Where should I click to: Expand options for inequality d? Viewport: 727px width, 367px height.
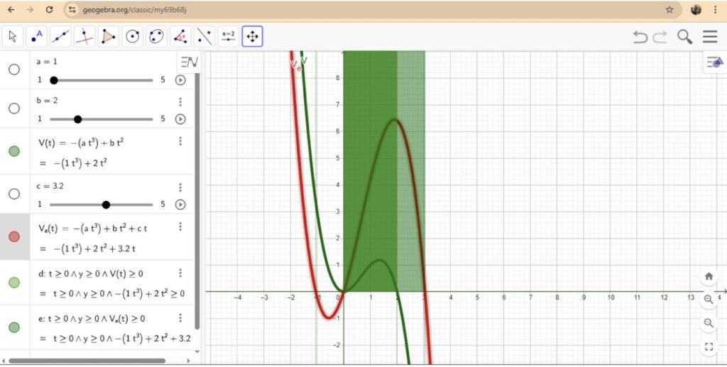180,273
